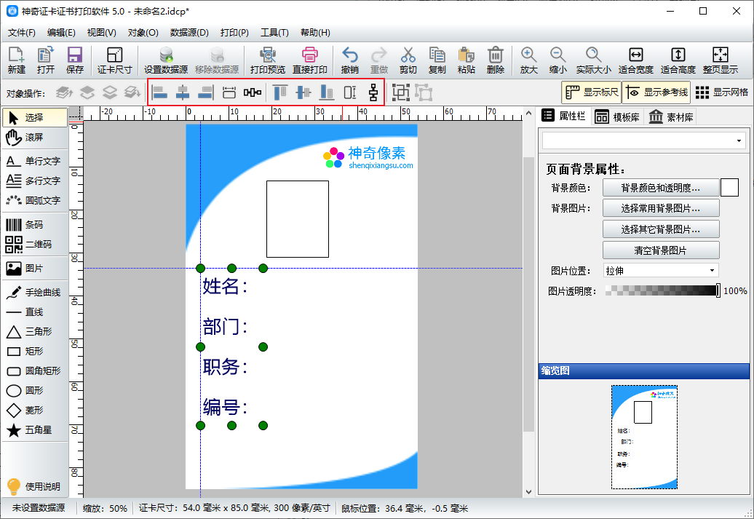Toggle 显示标尺 ruler display
Screen dimensions: 754x519
(x=591, y=92)
